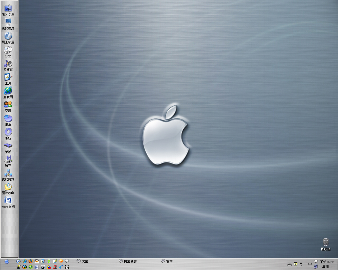338x270 pixels.
Task: Click the Apple logo start button
Action: (x=7, y=261)
